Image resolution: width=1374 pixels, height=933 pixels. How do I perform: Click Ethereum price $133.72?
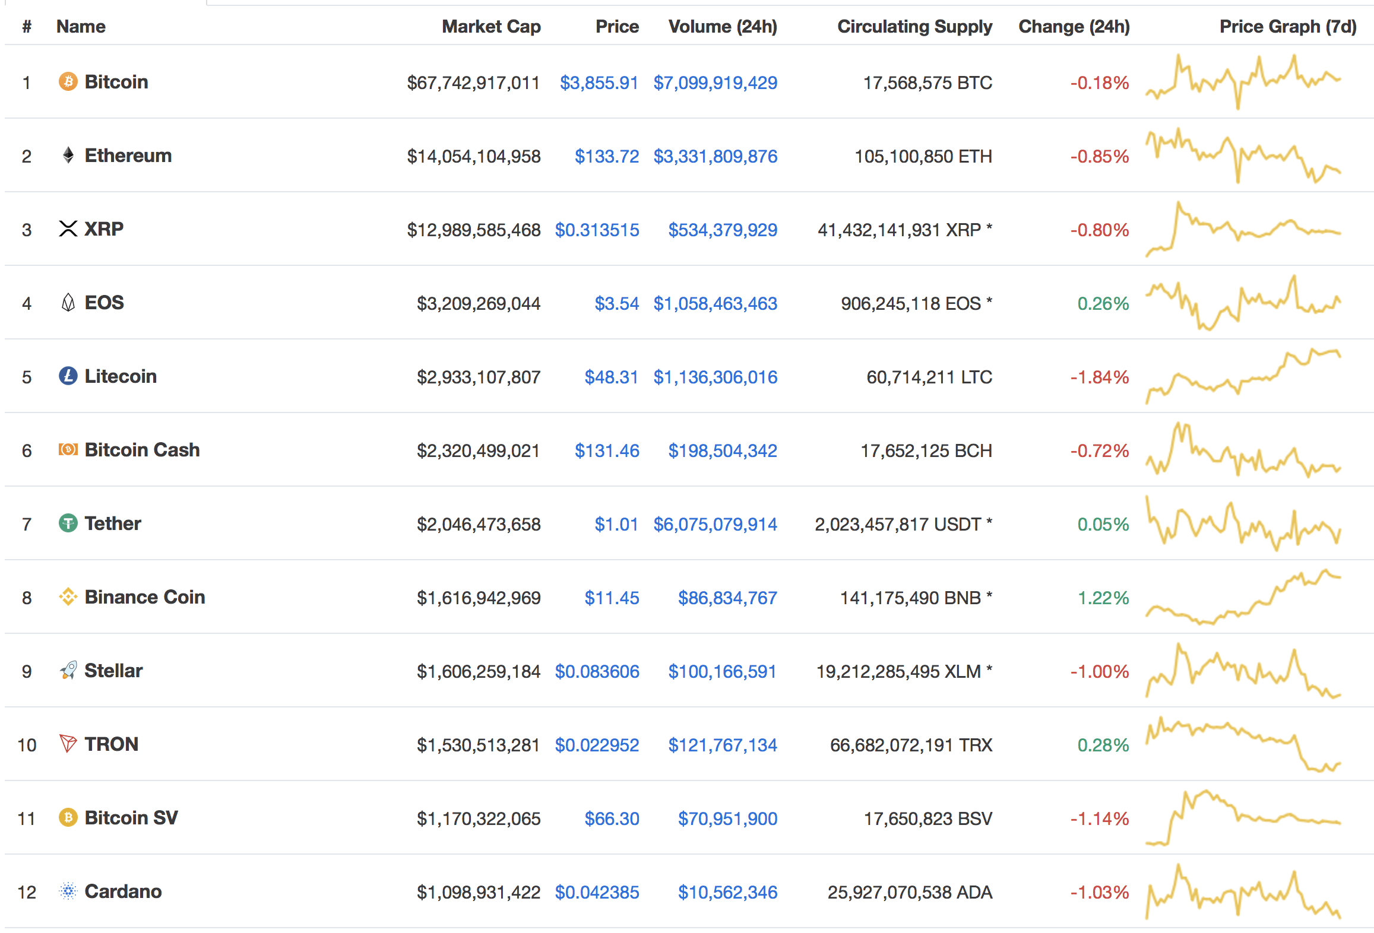(607, 156)
